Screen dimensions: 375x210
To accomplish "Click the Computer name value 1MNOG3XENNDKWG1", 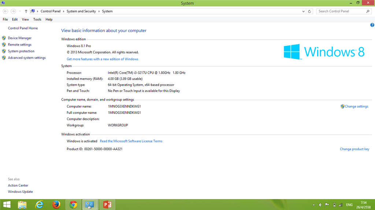I will [x=125, y=106].
